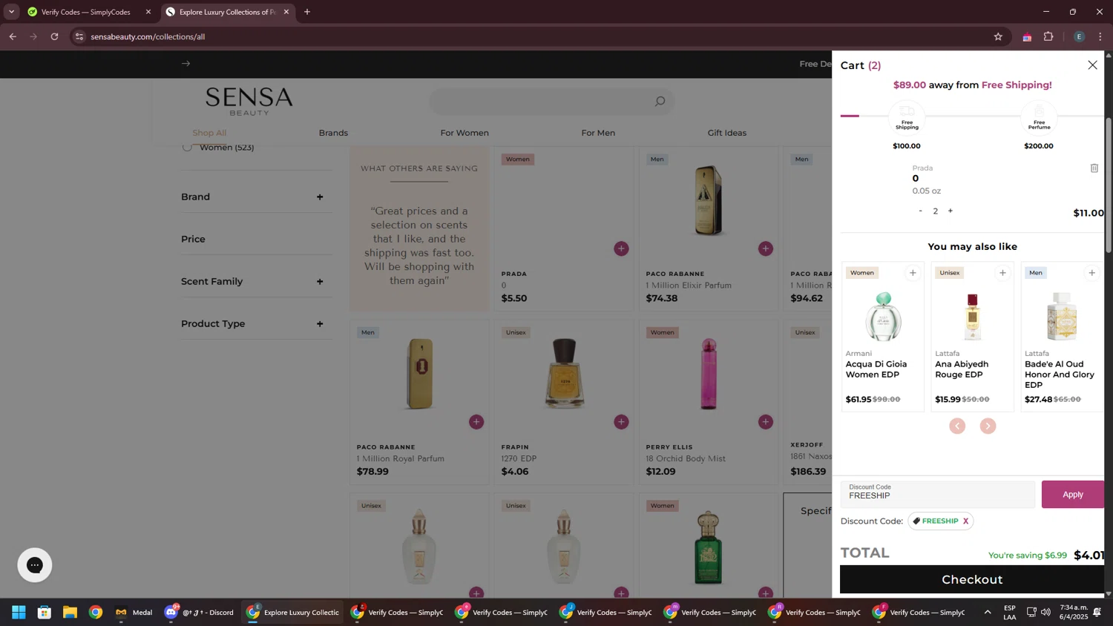1113x626 pixels.
Task: Expand the Scent Family filter
Action: pyautogui.click(x=256, y=281)
